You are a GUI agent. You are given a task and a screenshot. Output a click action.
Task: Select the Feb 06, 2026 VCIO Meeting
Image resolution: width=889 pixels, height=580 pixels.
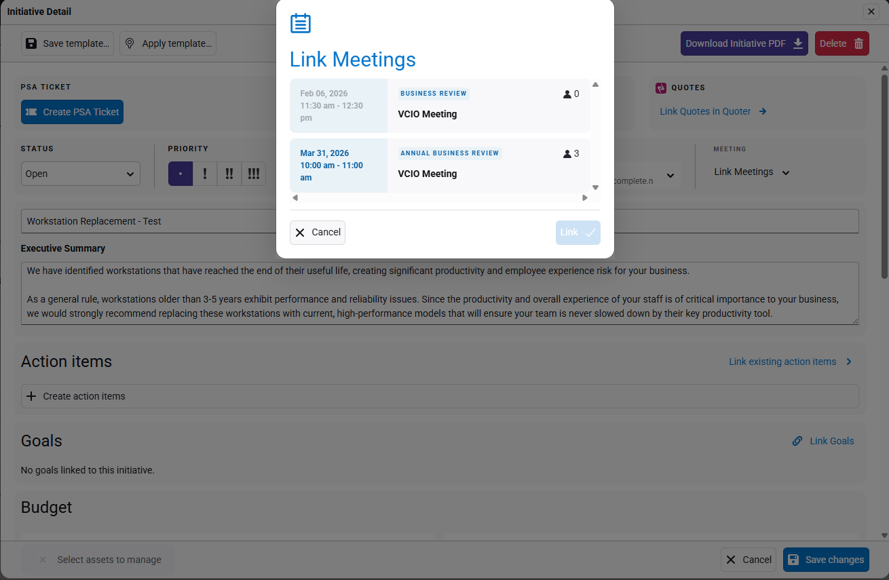pyautogui.click(x=439, y=106)
